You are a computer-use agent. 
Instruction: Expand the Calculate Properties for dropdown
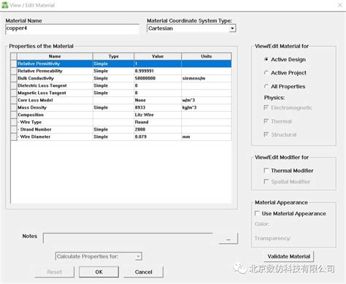pos(138,256)
